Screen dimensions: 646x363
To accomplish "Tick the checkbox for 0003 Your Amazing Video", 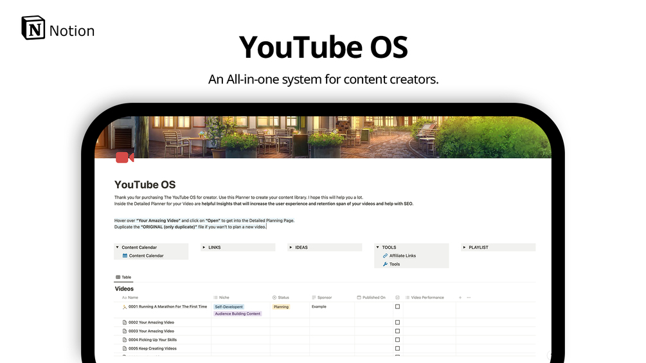I will click(398, 331).
